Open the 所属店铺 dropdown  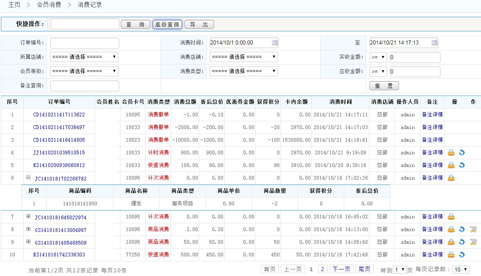pyautogui.click(x=84, y=57)
